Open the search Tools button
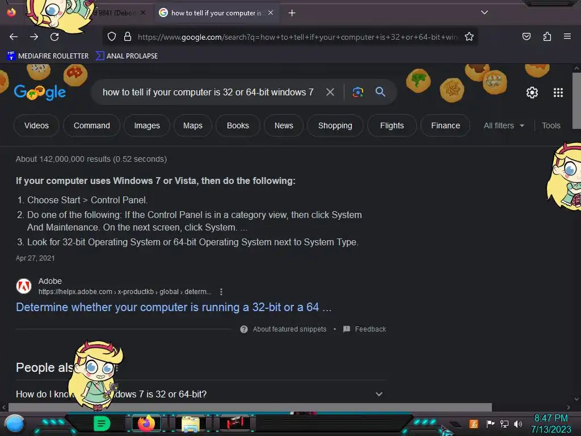Viewport: 581px width, 436px height. 550,125
